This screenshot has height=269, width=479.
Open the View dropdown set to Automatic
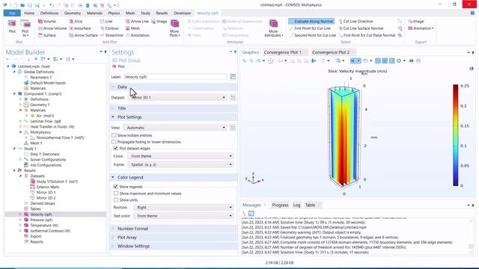click(x=175, y=128)
